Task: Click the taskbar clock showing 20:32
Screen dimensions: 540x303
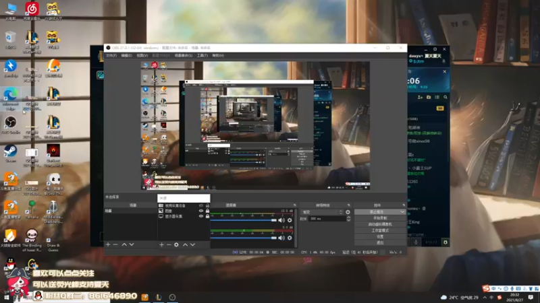Action: pyautogui.click(x=514, y=297)
